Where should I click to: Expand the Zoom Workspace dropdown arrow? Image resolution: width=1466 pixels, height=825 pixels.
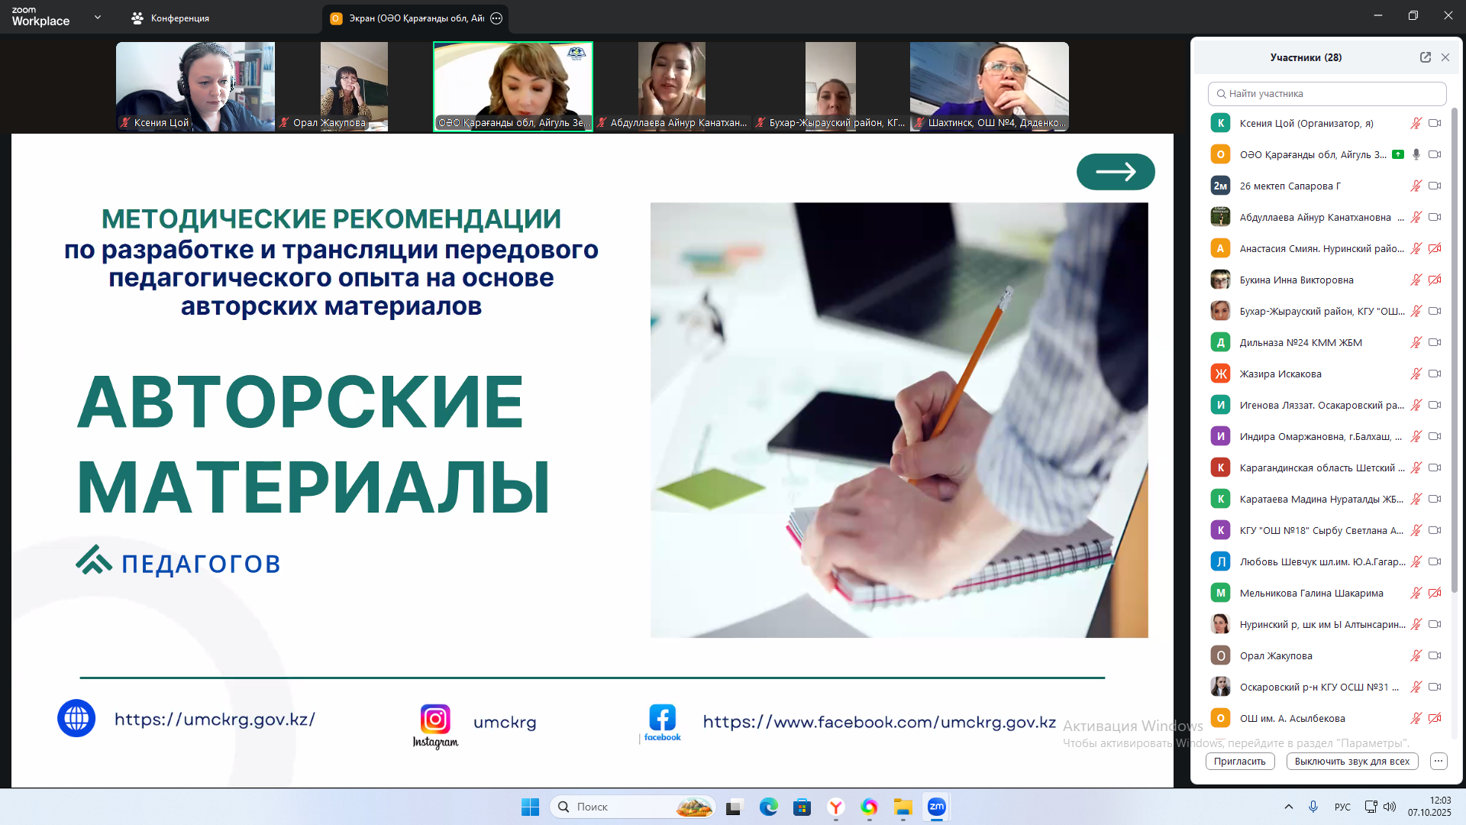point(97,15)
